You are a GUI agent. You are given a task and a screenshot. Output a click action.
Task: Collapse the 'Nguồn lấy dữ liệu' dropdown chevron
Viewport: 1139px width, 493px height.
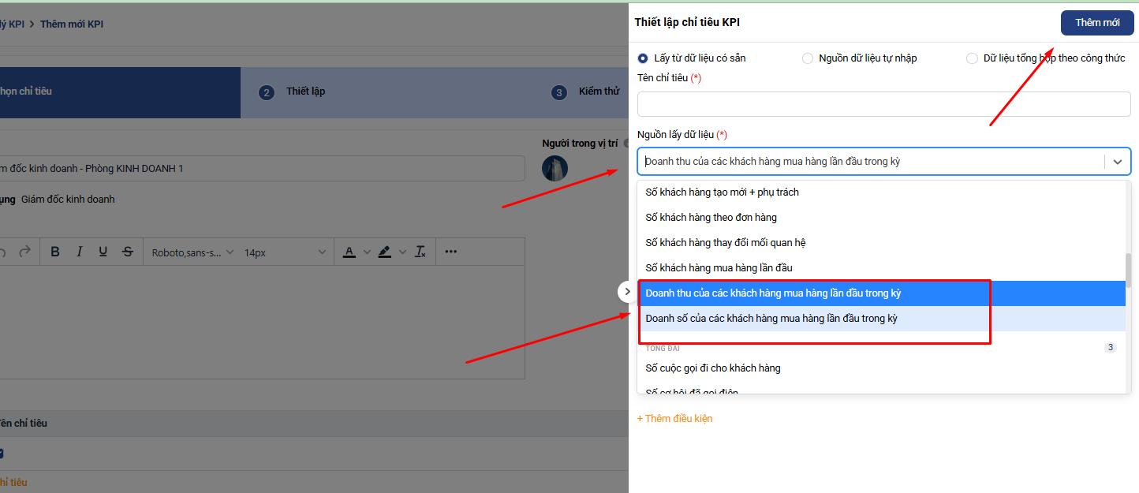[x=1118, y=162]
